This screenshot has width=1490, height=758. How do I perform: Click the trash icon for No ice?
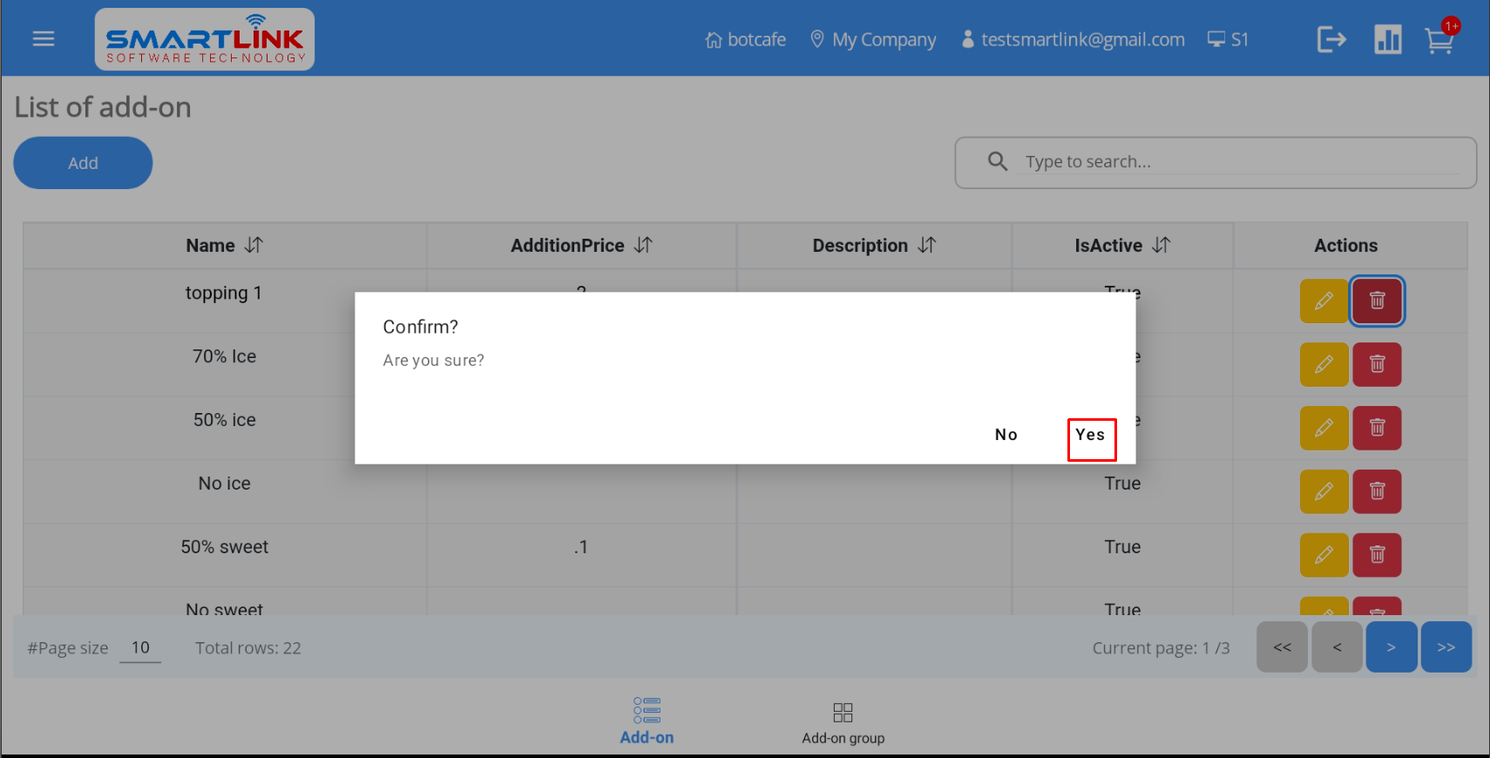pos(1377,491)
